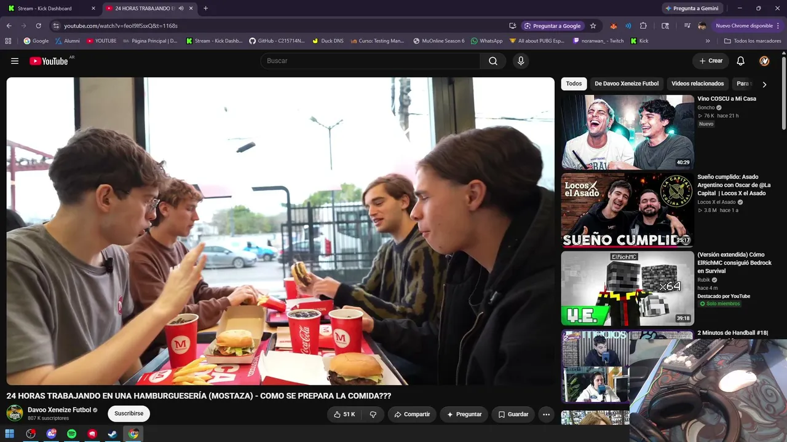787x442 pixels.
Task: Open the WhatsApp bookmark
Action: [x=486, y=41]
